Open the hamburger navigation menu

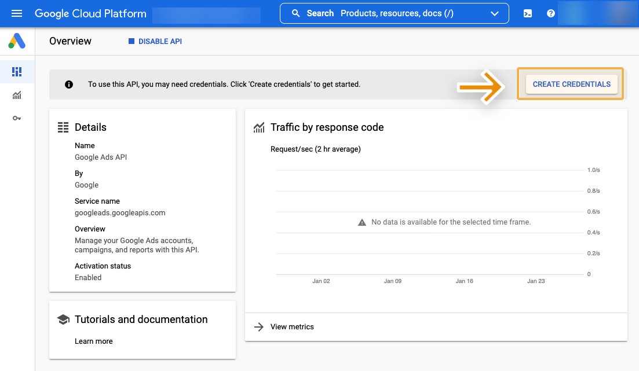click(17, 13)
